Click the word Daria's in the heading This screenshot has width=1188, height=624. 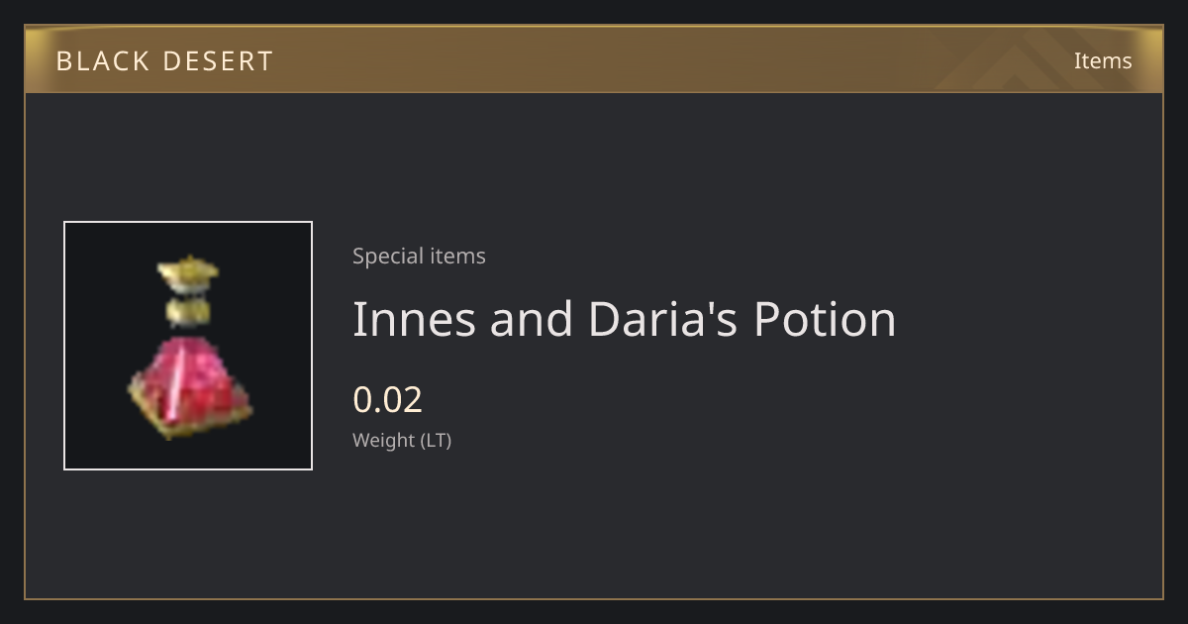coord(663,319)
